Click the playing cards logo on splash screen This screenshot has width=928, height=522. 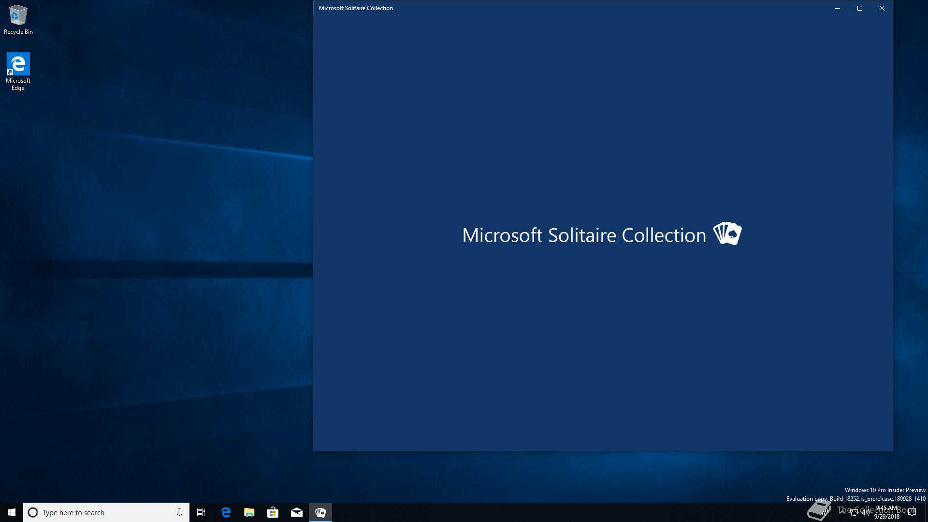click(x=727, y=233)
